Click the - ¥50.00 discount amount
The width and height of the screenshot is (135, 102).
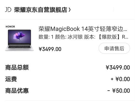click(x=119, y=91)
